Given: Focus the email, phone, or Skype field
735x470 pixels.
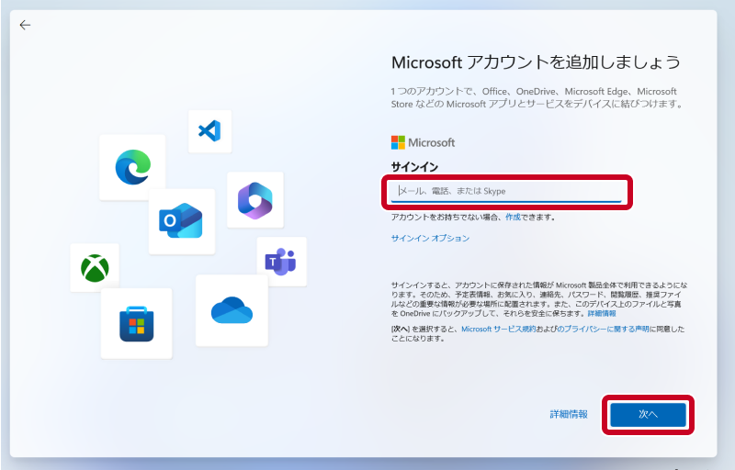Looking at the screenshot, I should tap(506, 192).
